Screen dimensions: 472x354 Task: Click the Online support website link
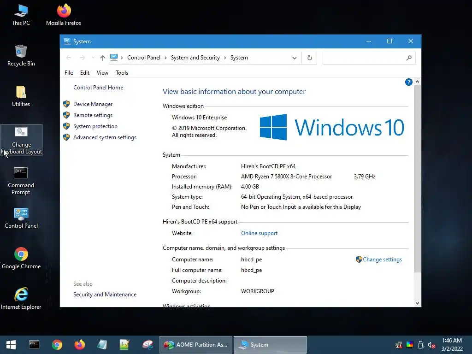(x=259, y=233)
